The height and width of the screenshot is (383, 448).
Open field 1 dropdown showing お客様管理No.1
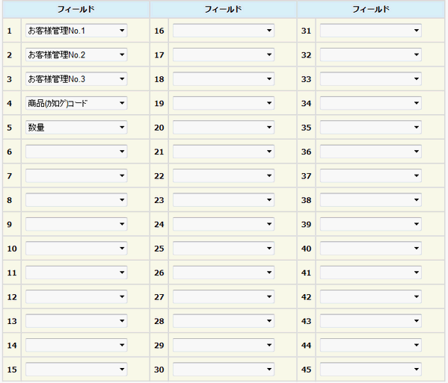click(76, 31)
